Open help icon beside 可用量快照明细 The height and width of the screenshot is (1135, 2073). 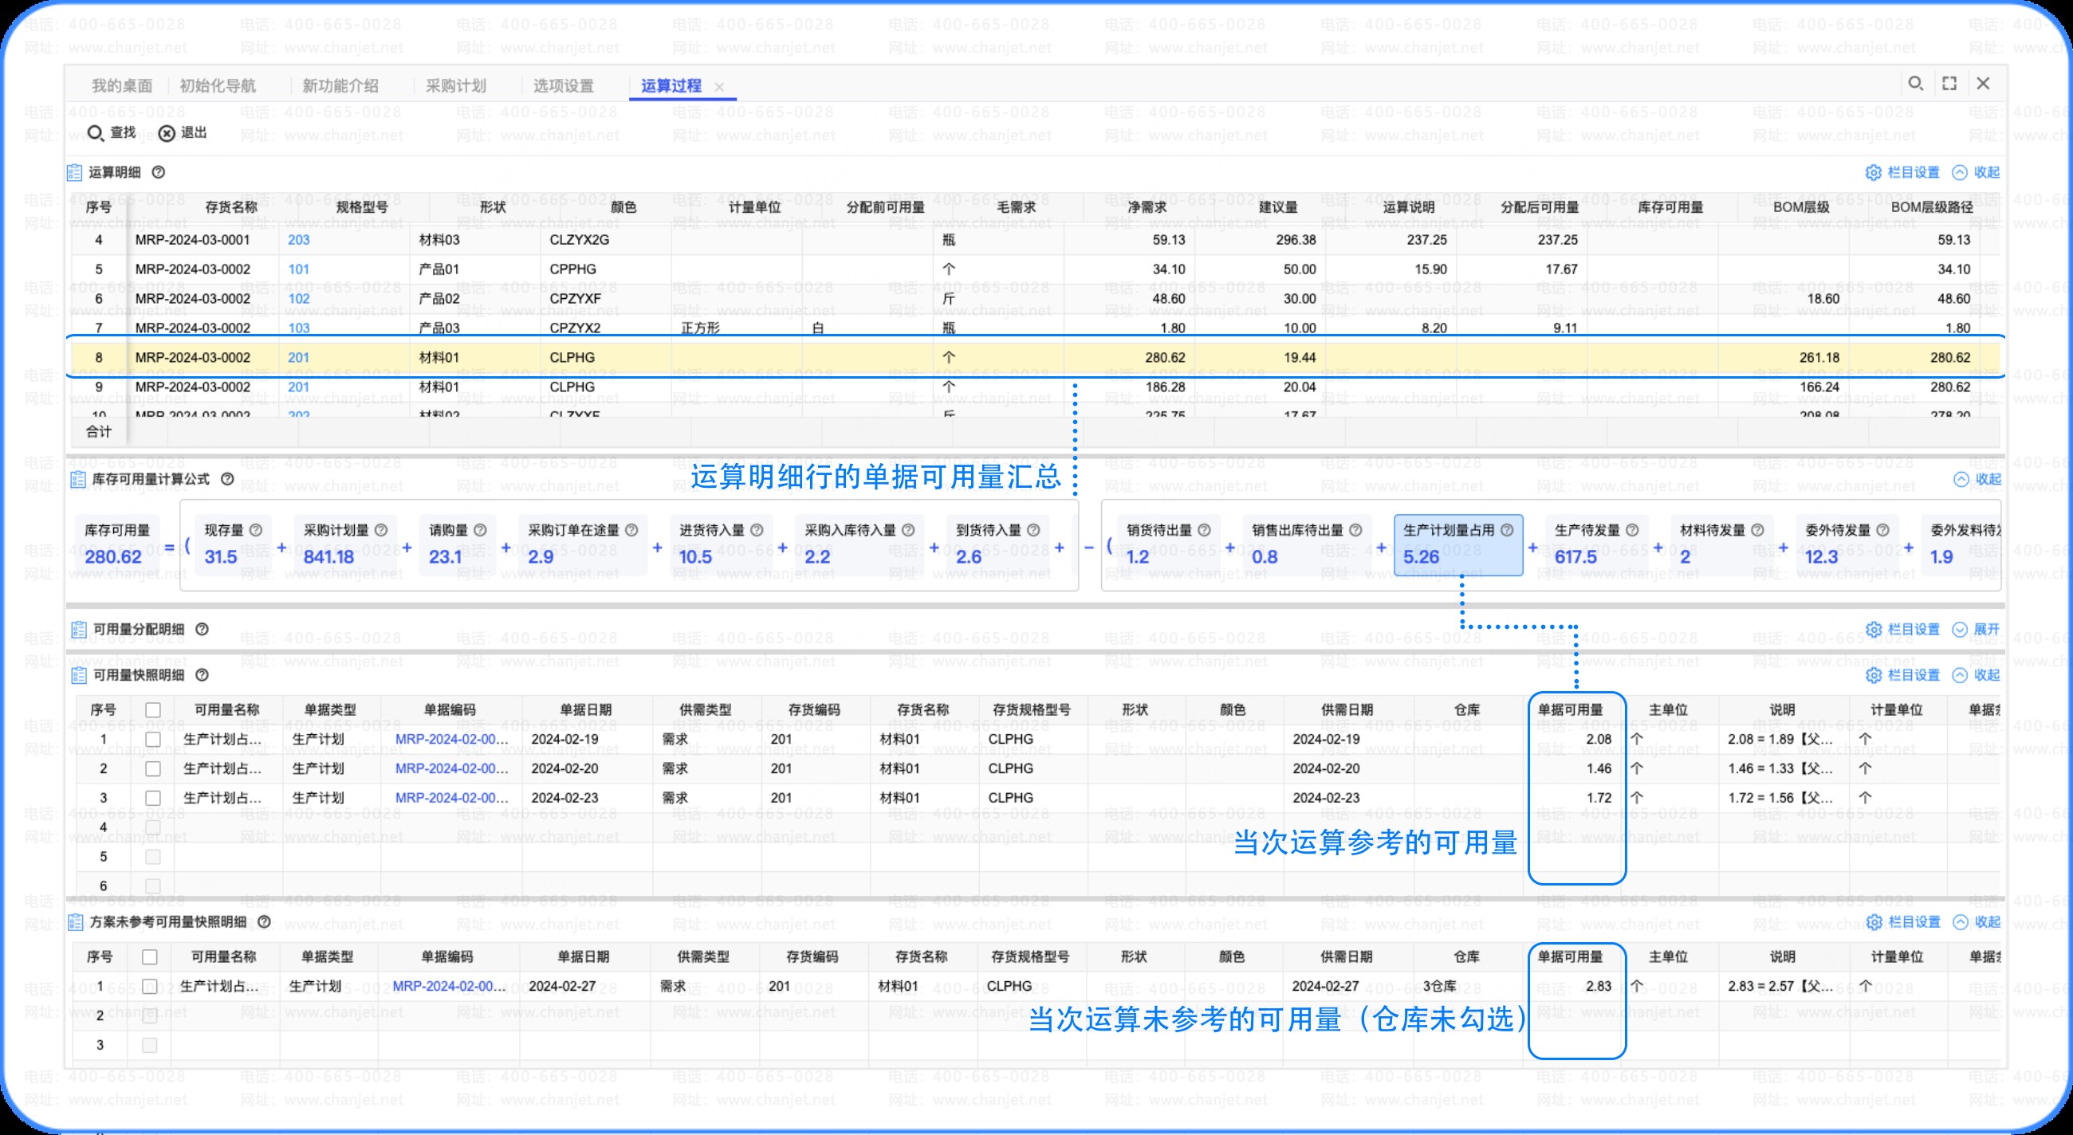[203, 676]
